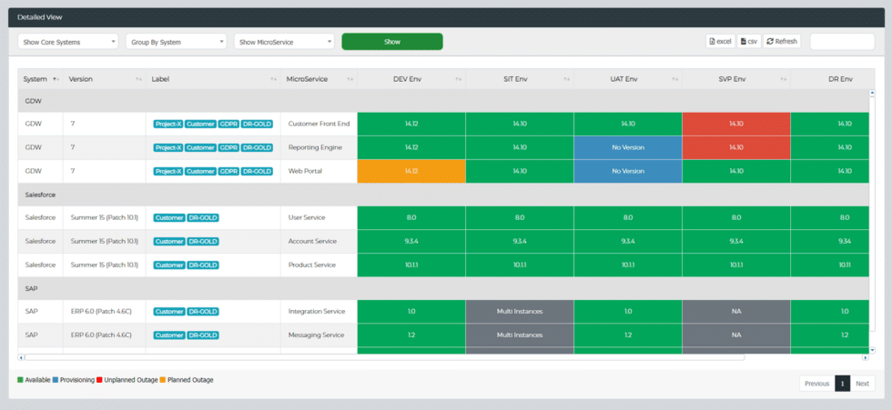892x410 pixels.
Task: Click the Project-X tag on Customer Front End
Action: [167, 124]
